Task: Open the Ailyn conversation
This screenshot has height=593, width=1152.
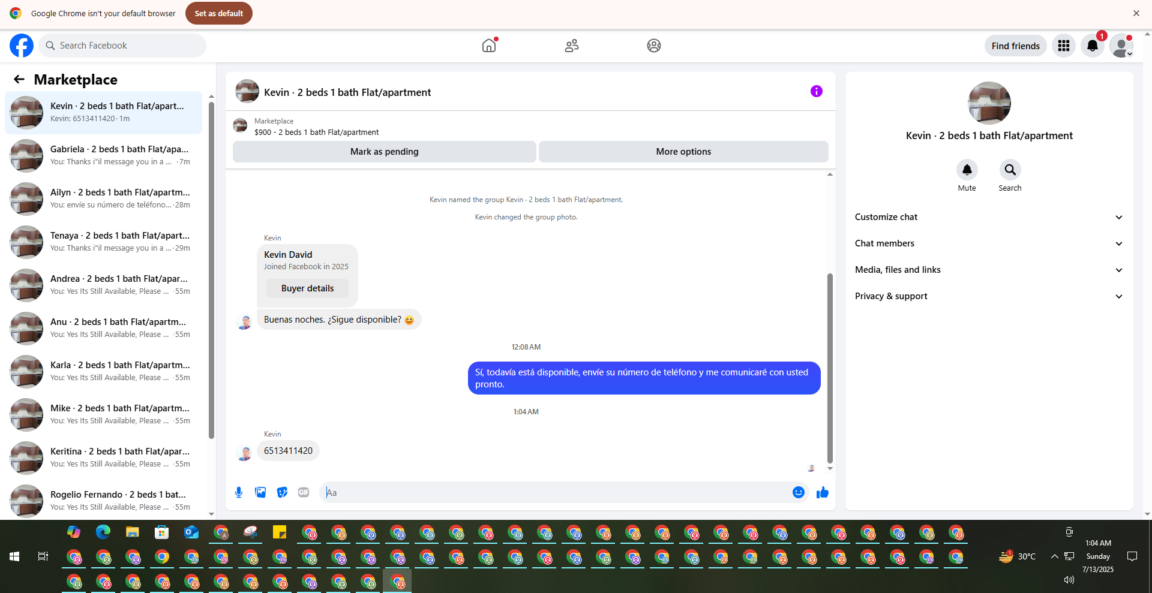Action: (x=103, y=198)
